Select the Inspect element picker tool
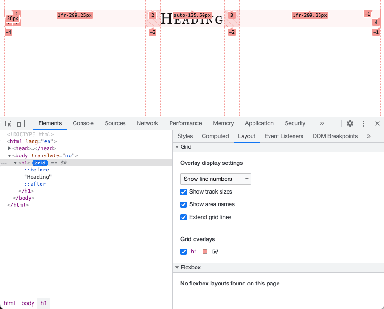 pyautogui.click(x=8, y=123)
